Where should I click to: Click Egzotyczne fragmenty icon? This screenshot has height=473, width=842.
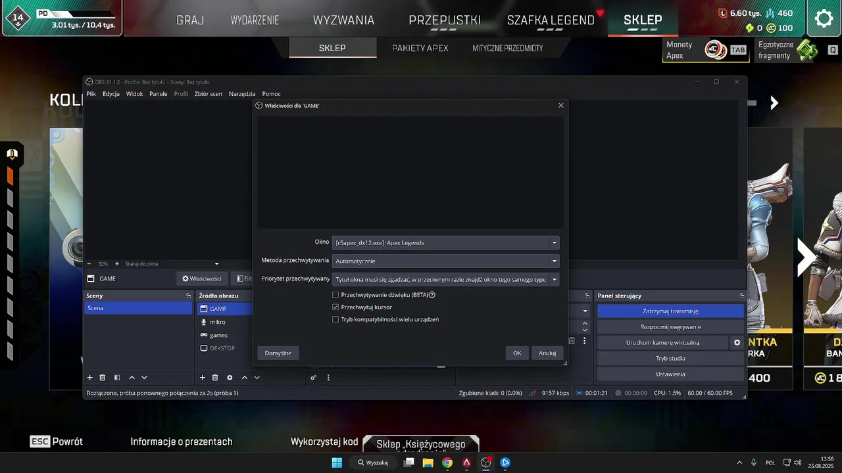pos(808,50)
